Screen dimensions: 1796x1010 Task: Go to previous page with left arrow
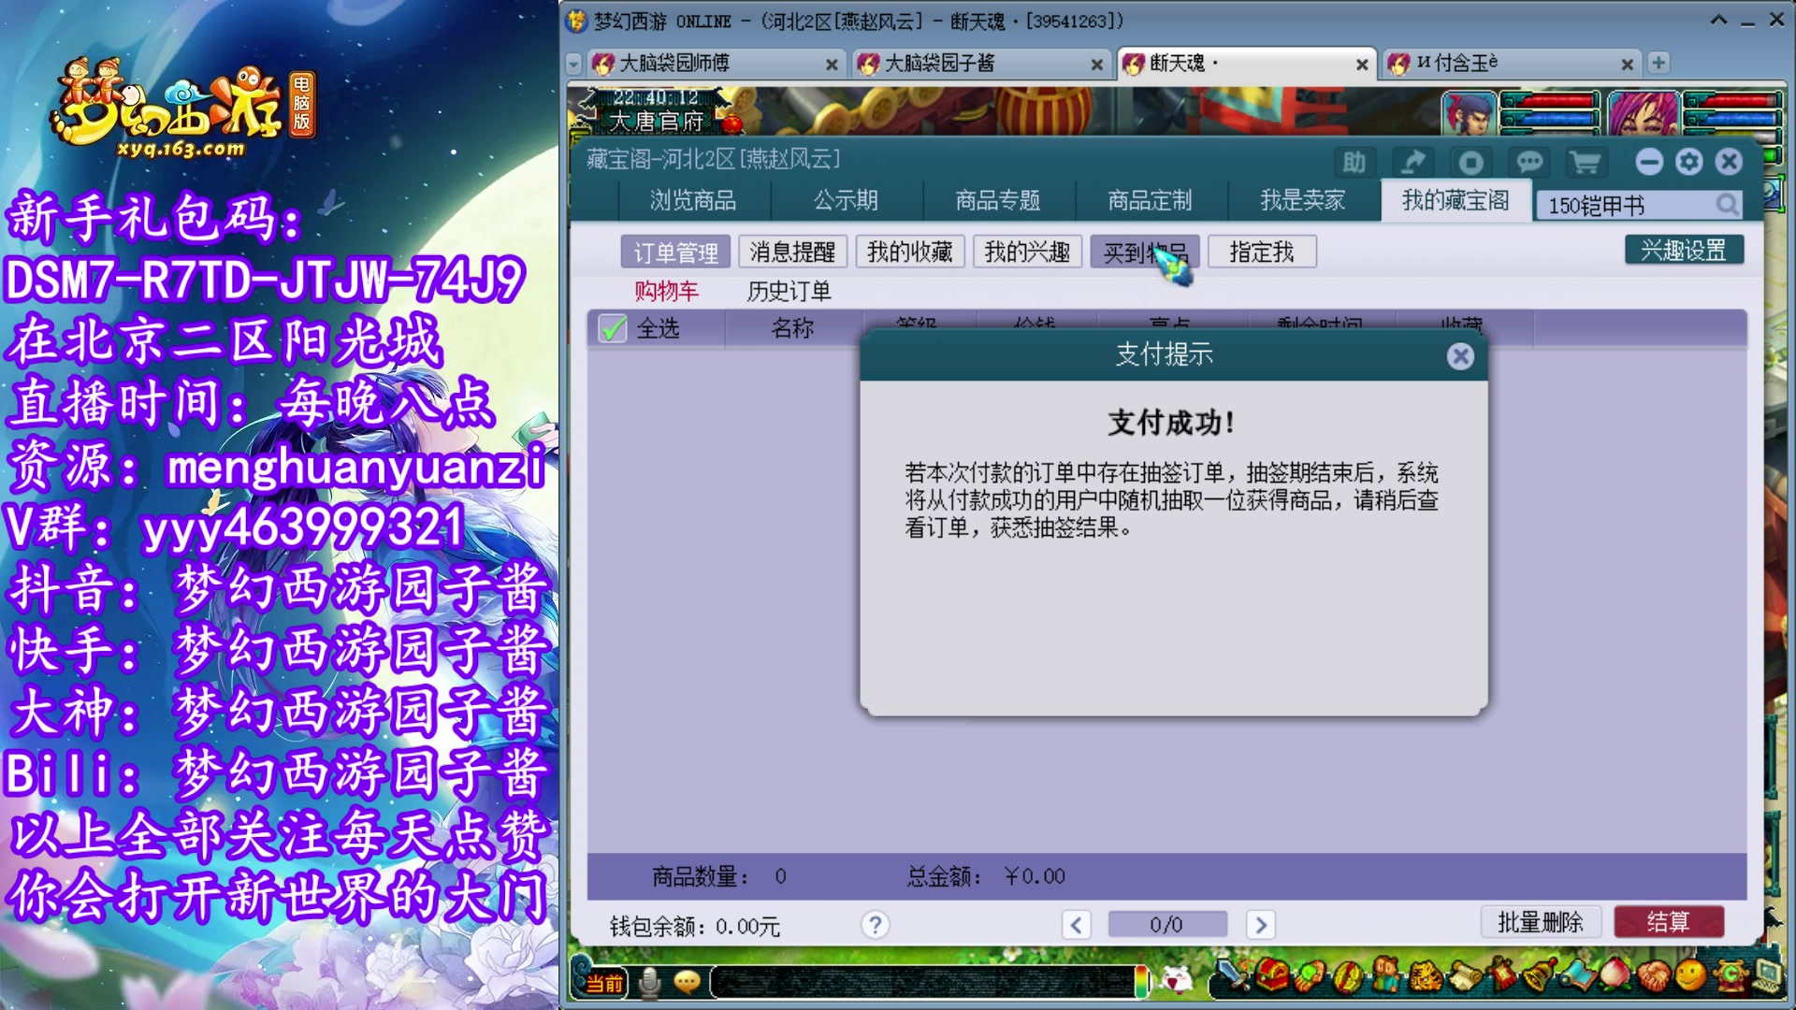1076,925
